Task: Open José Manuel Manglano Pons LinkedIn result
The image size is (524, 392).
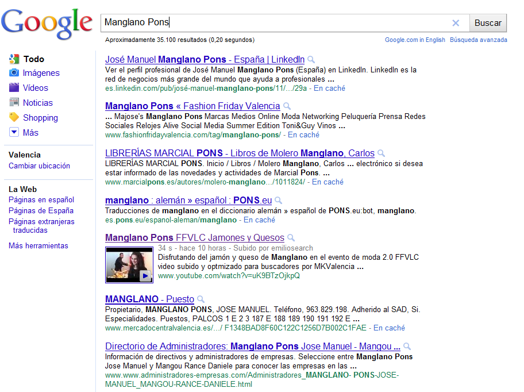Action: tap(205, 59)
